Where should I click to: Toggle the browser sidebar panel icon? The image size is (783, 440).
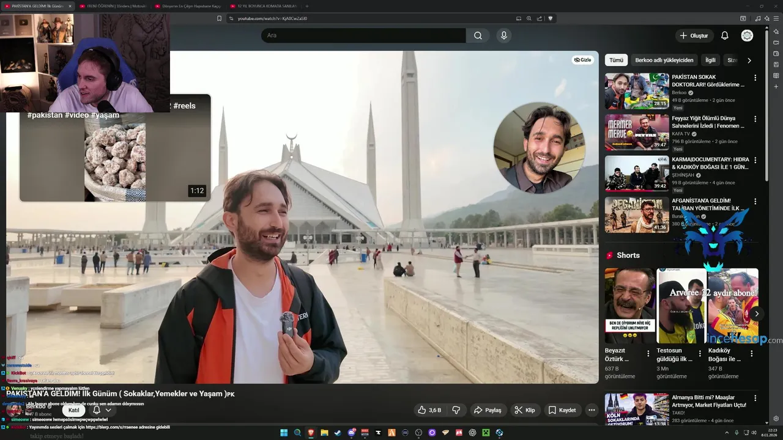pos(743,18)
